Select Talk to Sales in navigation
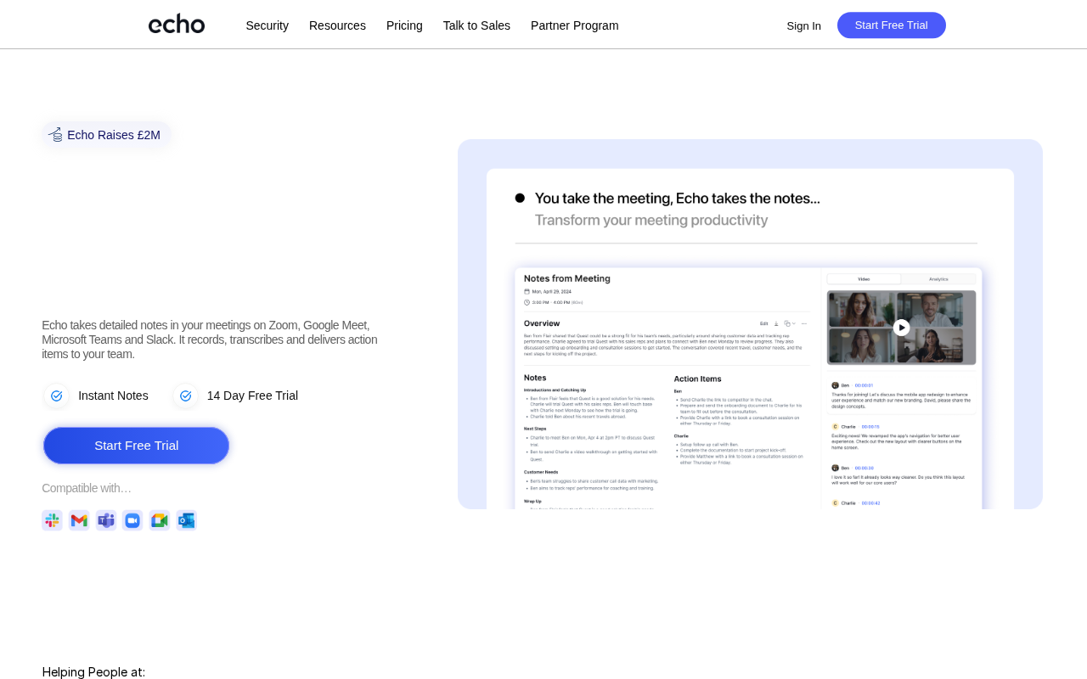 [476, 25]
